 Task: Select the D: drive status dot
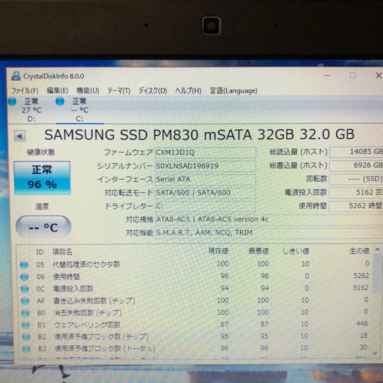click(x=12, y=101)
